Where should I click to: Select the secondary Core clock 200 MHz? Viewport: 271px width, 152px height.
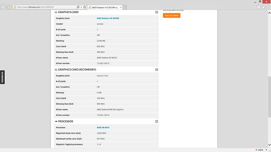(x=101, y=98)
